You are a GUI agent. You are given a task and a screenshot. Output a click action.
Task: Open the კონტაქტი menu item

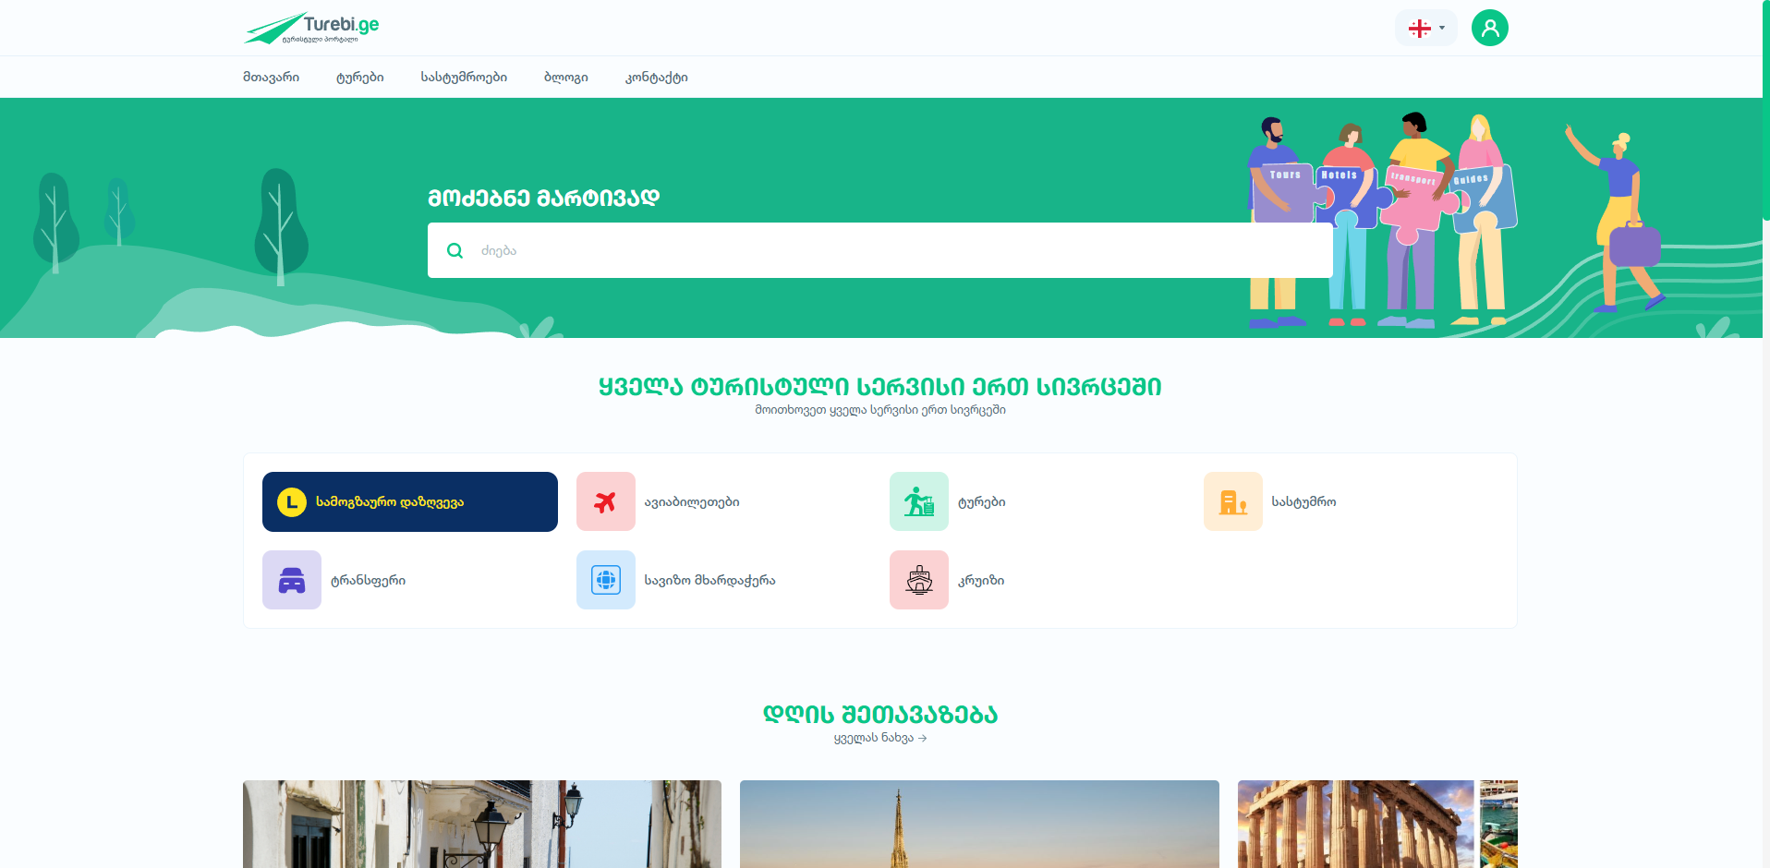656,78
